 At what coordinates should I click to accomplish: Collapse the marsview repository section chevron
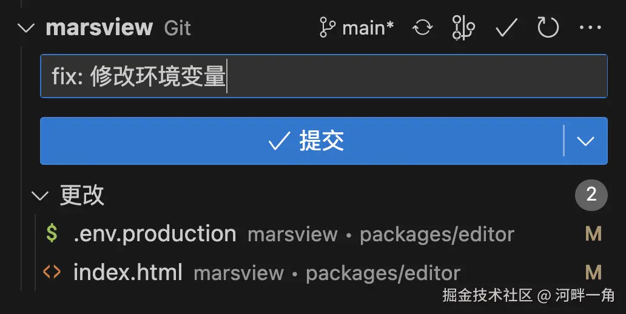tap(26, 28)
